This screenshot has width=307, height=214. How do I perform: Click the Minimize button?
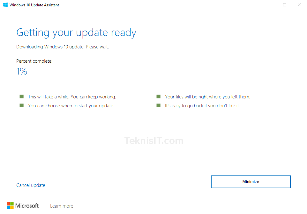tap(251, 182)
